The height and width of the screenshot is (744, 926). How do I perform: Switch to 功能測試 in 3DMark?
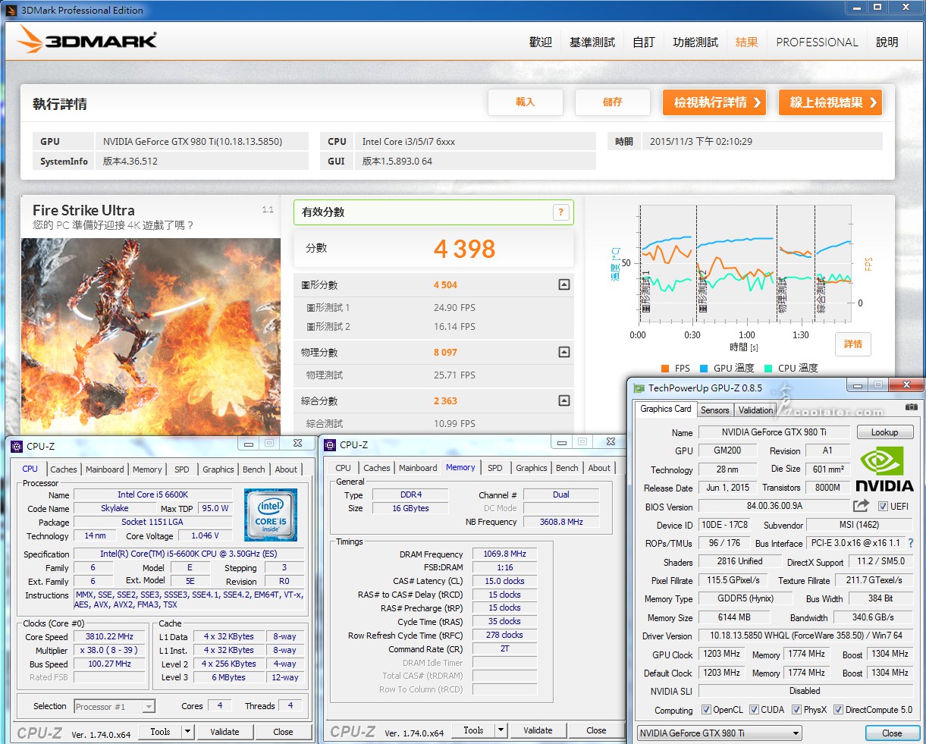click(695, 42)
